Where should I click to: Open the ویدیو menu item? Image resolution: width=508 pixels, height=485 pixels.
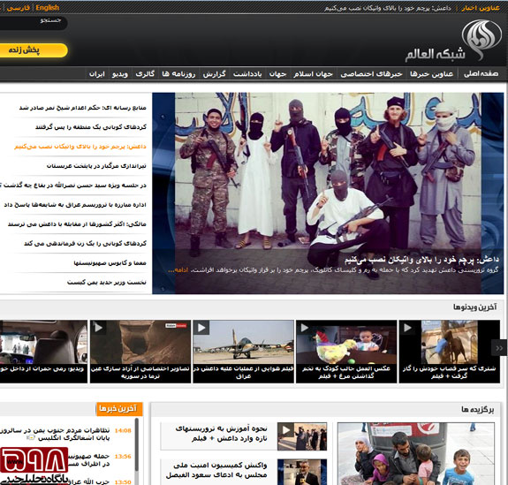coord(120,74)
